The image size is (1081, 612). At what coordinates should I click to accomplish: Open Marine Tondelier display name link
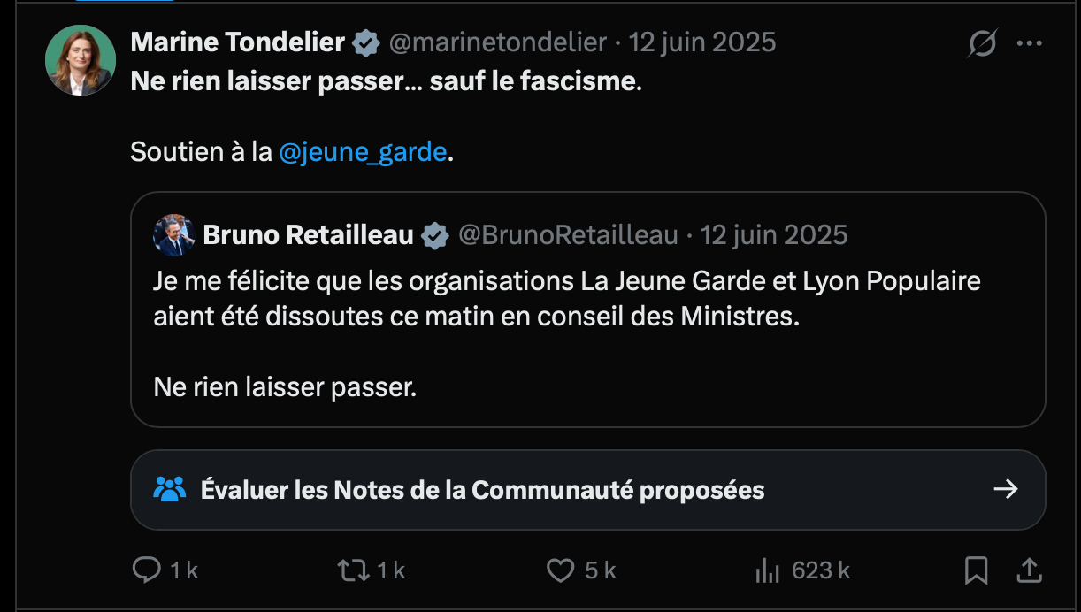(237, 42)
